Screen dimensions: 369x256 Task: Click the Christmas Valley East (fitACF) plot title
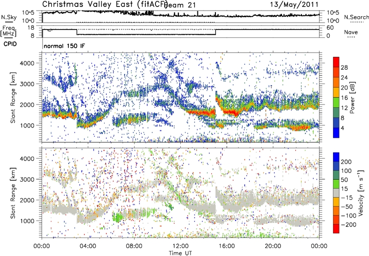[105, 5]
